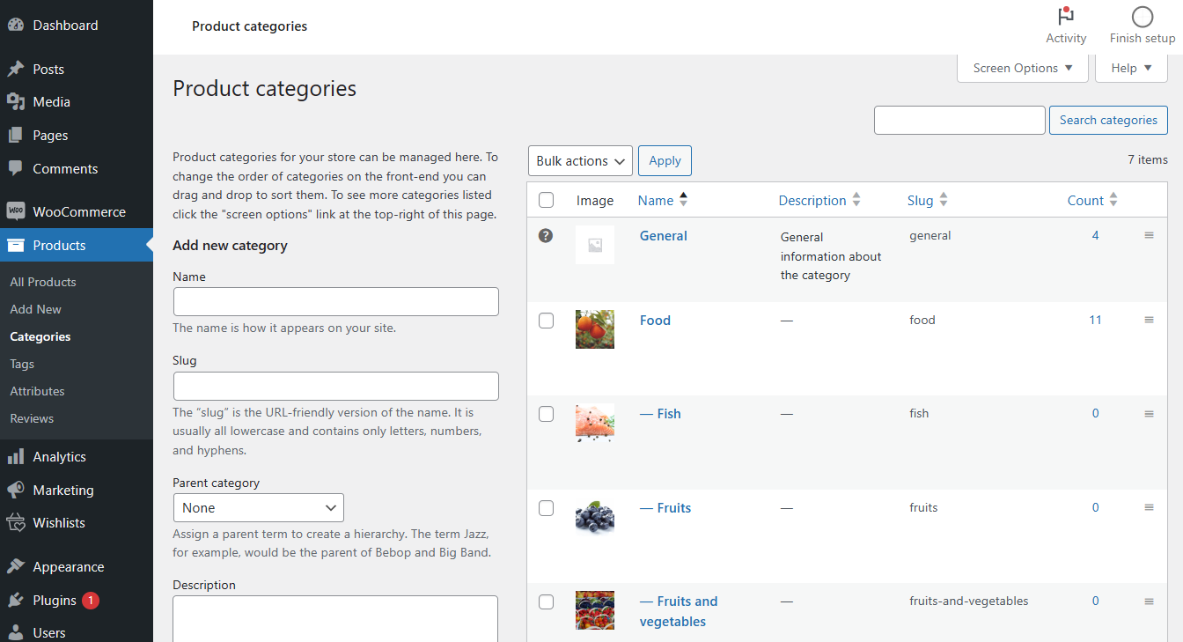Tick the checkbox for Fish category
This screenshot has height=642, width=1183.
[x=546, y=414]
